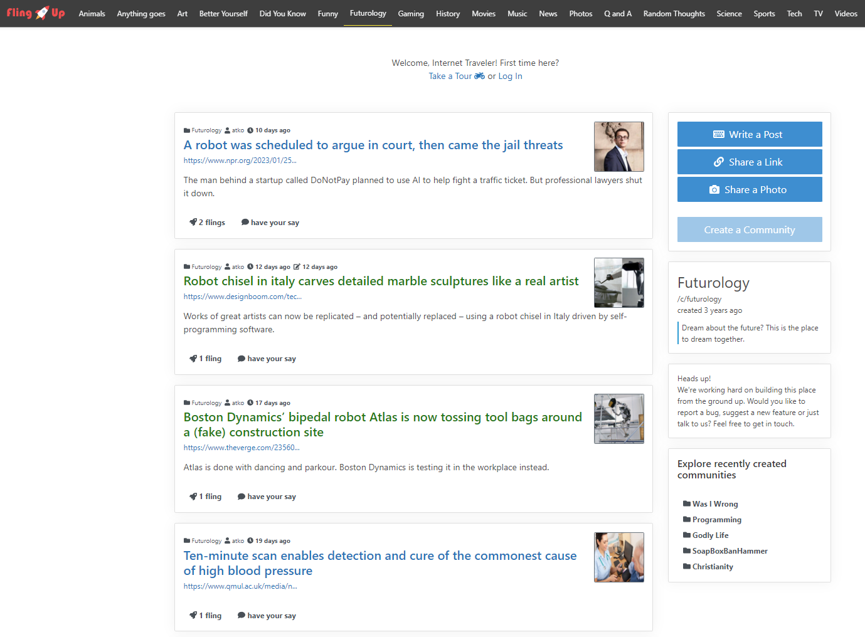Click have your say on Robot chisel post
Viewport: 865px width, 637px height.
[267, 359]
